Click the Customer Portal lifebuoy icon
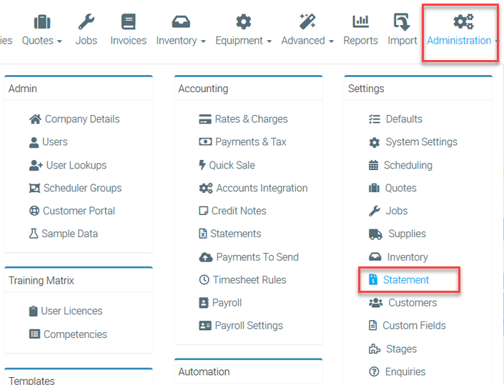 [x=34, y=211]
